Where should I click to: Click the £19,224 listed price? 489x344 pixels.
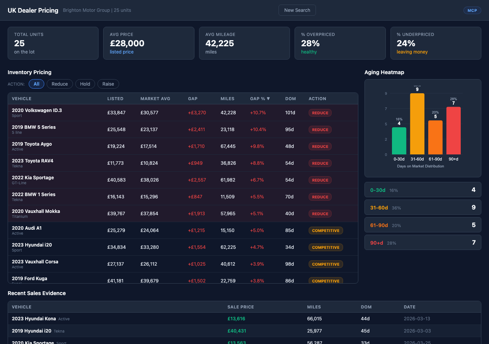click(x=116, y=146)
